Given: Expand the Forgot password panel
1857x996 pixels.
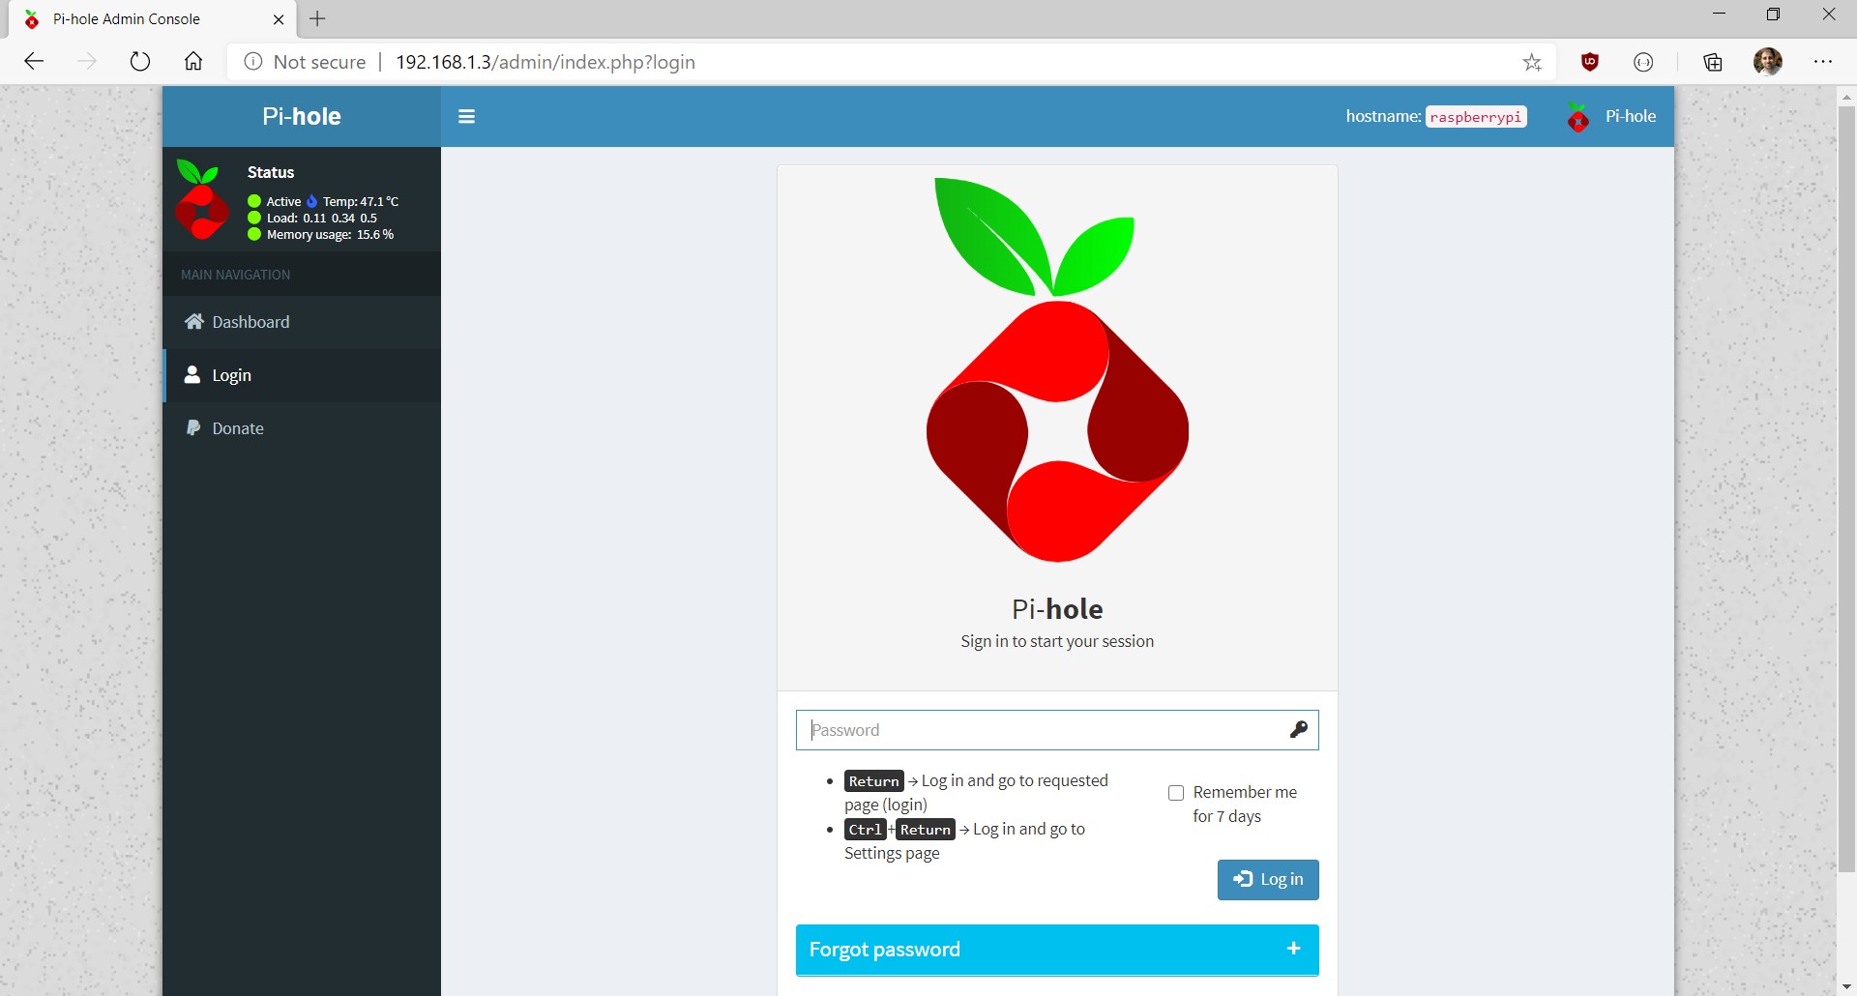Looking at the screenshot, I should click(x=1057, y=950).
